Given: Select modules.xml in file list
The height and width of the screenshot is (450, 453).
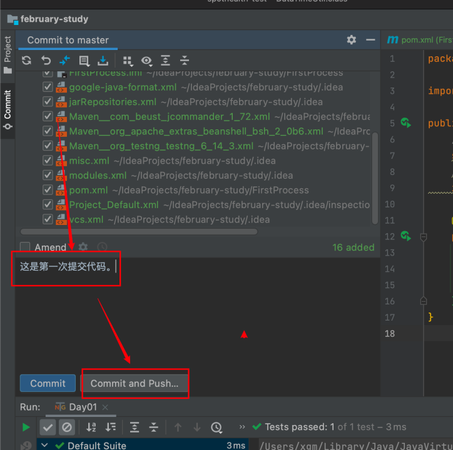Looking at the screenshot, I should tap(98, 176).
